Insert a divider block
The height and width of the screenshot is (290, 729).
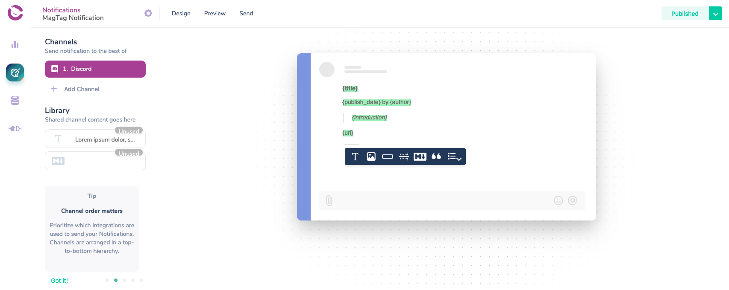[x=404, y=157]
